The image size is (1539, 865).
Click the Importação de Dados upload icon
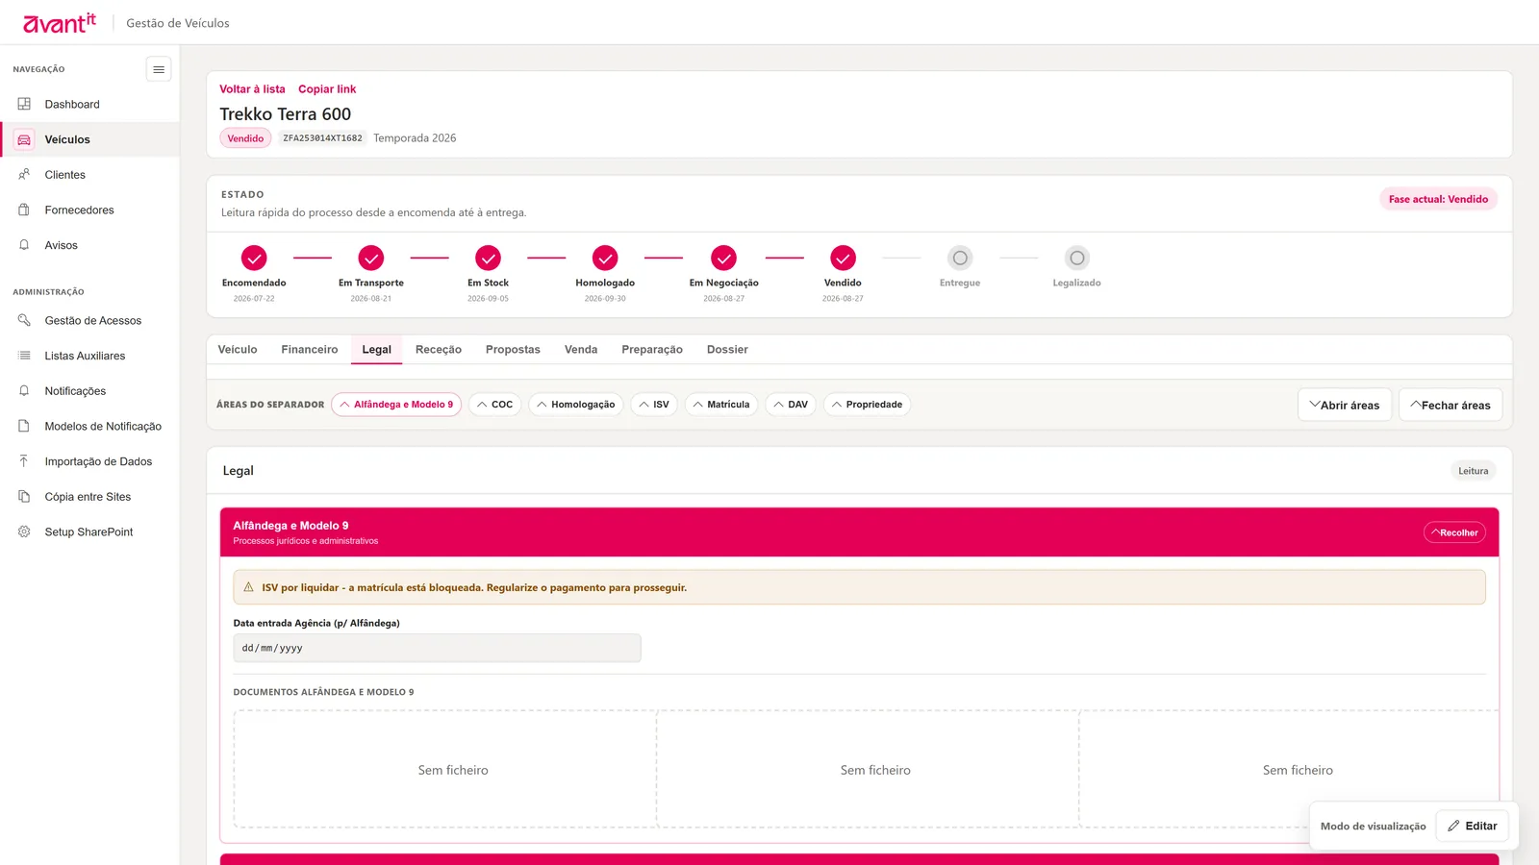pos(24,461)
